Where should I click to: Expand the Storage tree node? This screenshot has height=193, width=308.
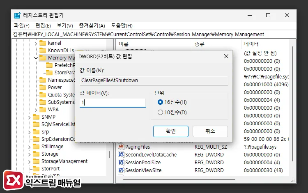[29, 154]
